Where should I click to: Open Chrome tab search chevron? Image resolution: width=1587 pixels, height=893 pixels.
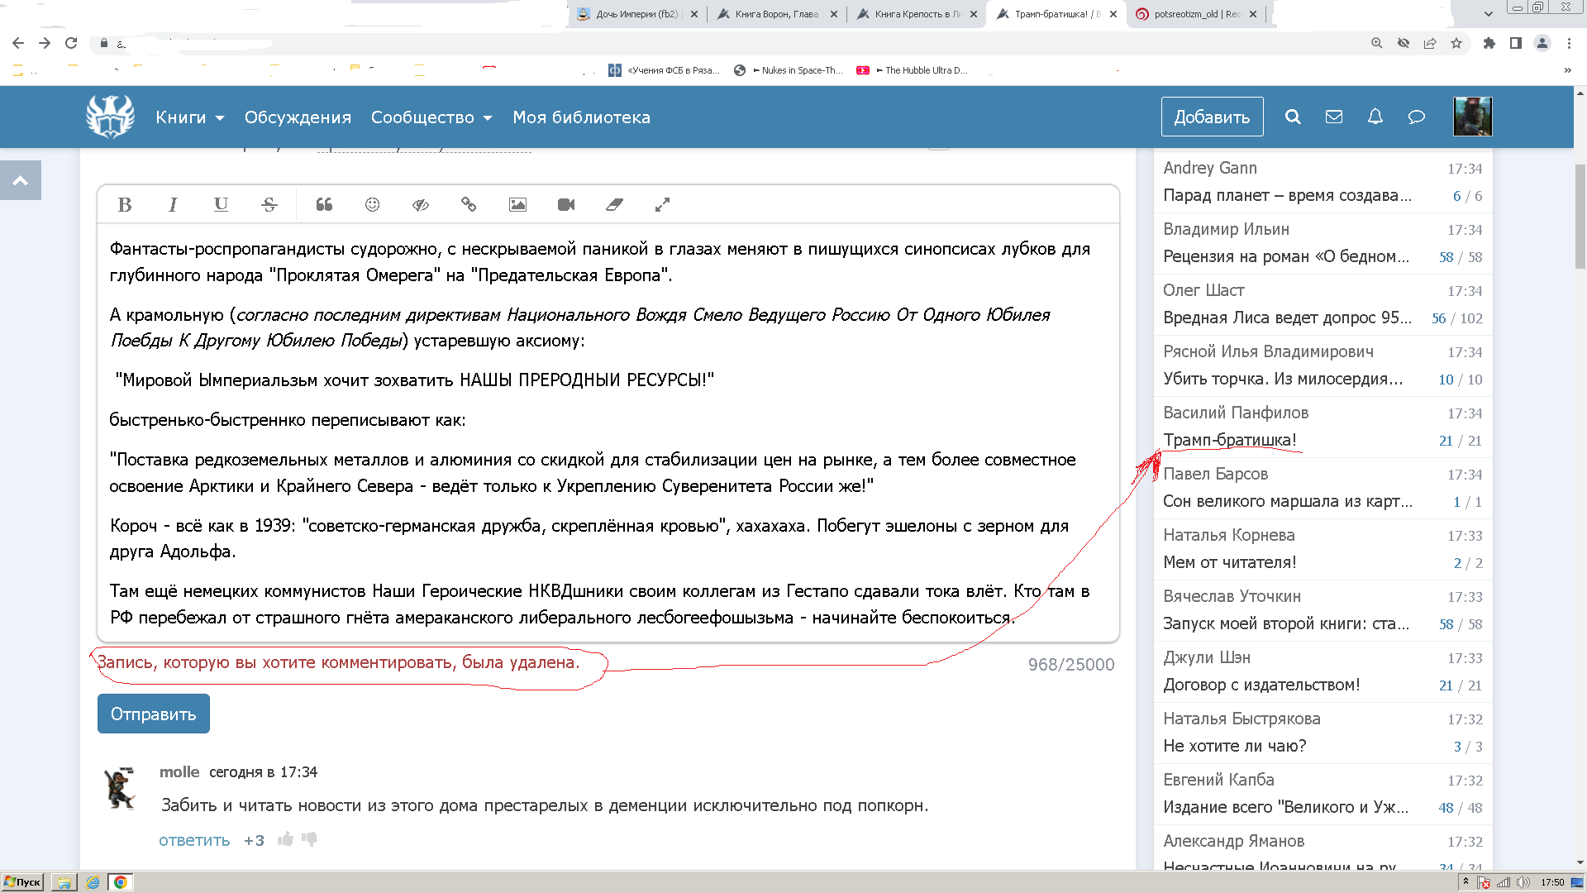(1489, 14)
